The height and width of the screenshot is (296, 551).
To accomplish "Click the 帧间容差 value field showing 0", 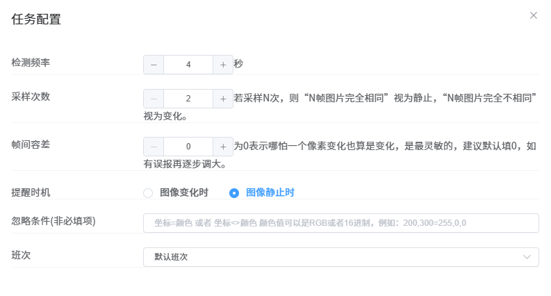I will pos(188,147).
